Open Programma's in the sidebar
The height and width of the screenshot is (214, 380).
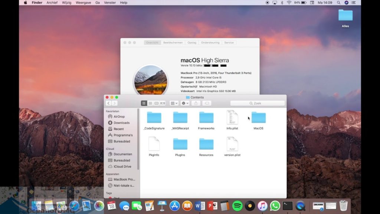coord(121,135)
